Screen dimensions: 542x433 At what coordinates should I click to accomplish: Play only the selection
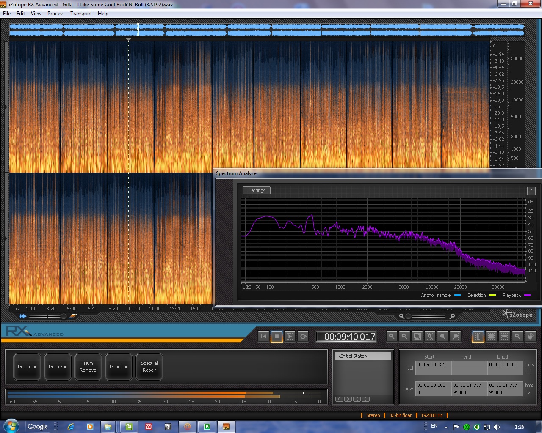(290, 337)
